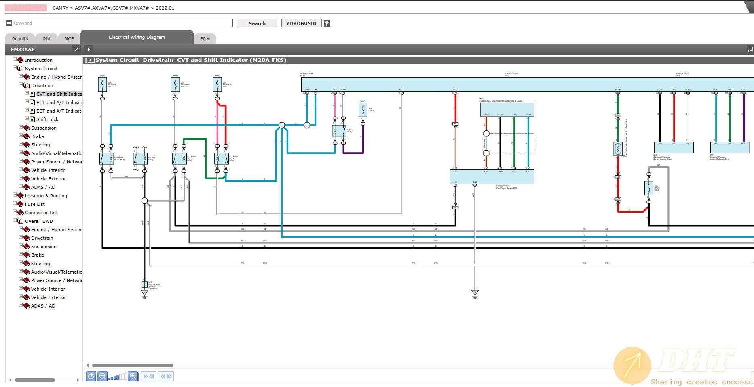Click the tree panel horizontal scrollbar thumb
Image resolution: width=754 pixels, height=387 pixels.
tap(35, 380)
